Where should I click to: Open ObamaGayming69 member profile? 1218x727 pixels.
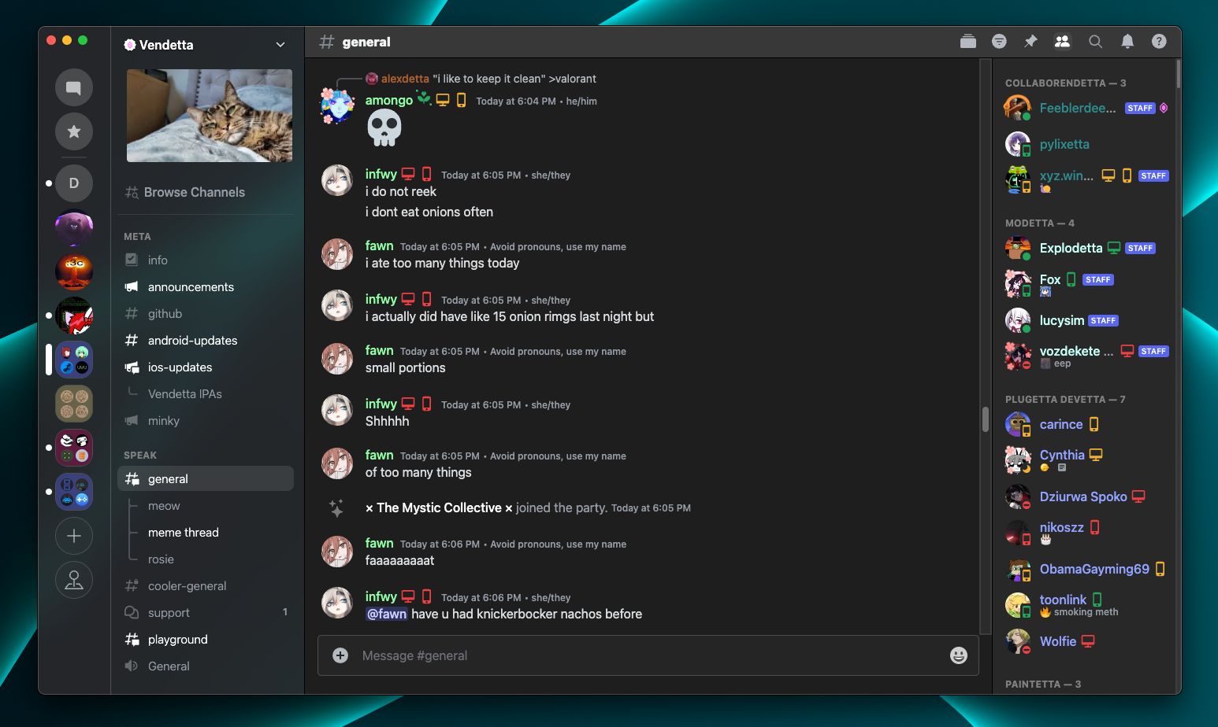tap(1086, 569)
